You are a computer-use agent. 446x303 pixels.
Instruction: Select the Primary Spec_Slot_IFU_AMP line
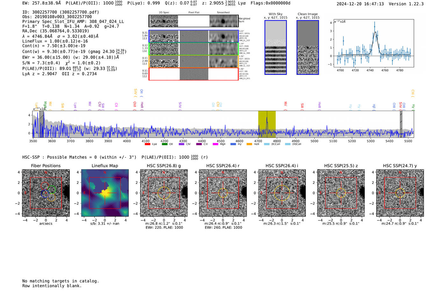[73, 22]
